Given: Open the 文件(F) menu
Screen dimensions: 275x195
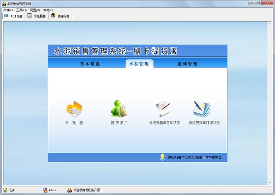Looking at the screenshot, I should point(8,10).
